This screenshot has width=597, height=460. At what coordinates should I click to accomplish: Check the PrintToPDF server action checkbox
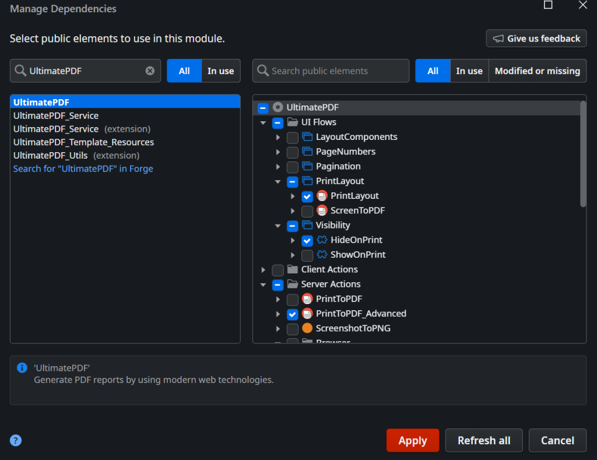(x=293, y=299)
